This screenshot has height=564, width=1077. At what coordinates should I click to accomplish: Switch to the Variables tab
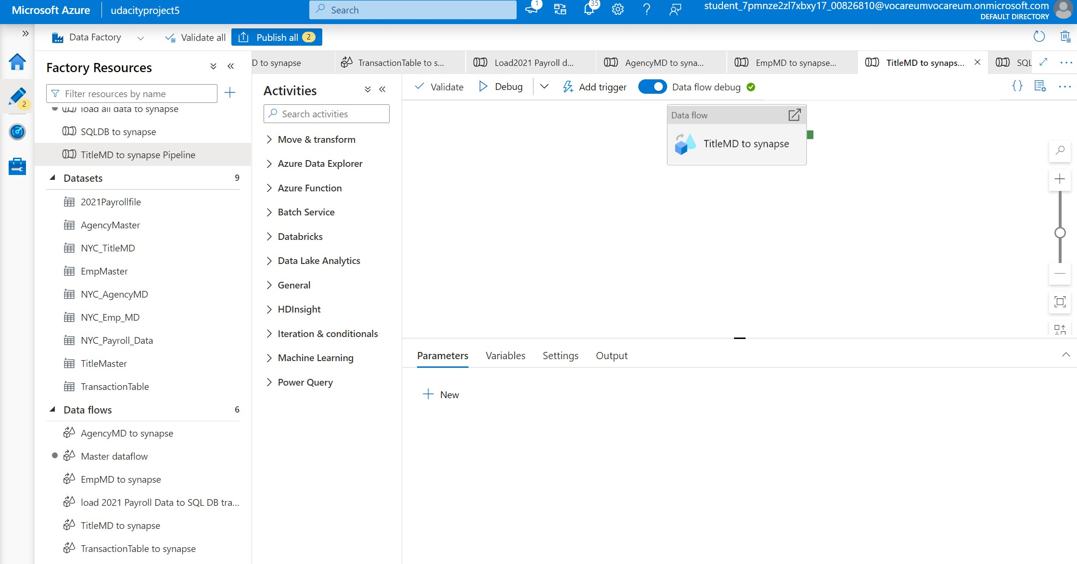click(x=505, y=355)
